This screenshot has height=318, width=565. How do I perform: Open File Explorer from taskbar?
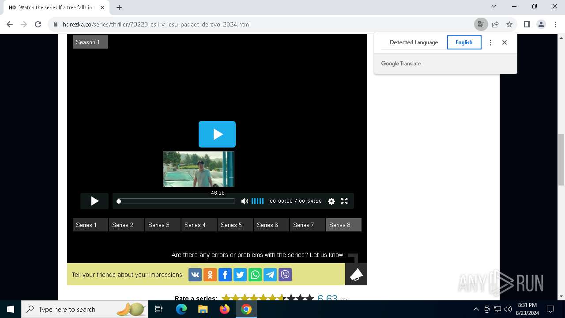click(x=203, y=309)
